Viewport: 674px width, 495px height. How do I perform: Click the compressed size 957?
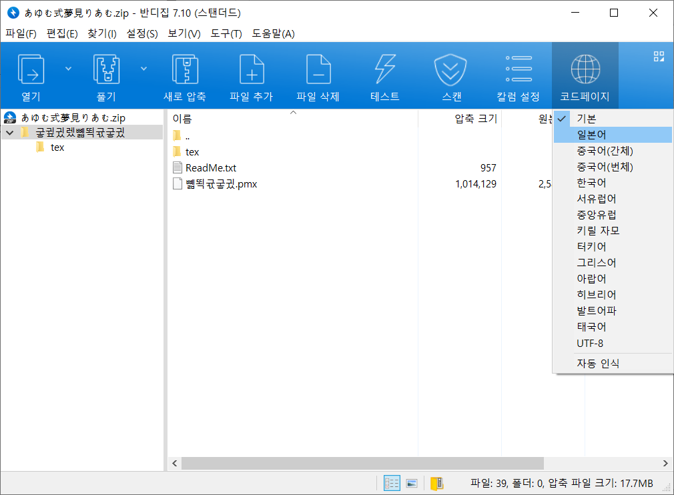click(x=488, y=167)
